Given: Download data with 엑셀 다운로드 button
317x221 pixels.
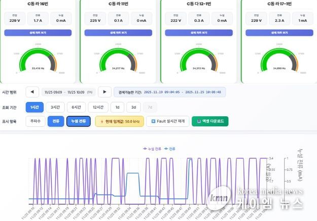Looking at the screenshot, I should [x=210, y=121].
